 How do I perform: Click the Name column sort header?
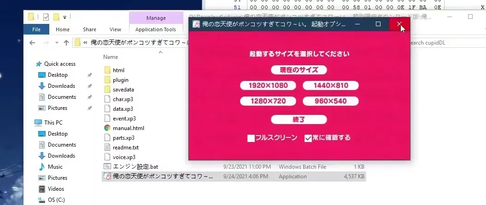coord(111,57)
